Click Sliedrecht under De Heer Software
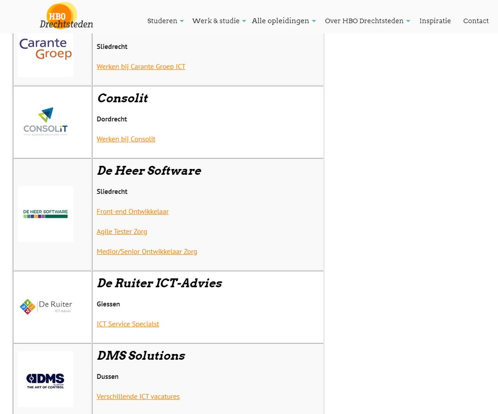Screen dimensions: 498x414 coord(112,192)
